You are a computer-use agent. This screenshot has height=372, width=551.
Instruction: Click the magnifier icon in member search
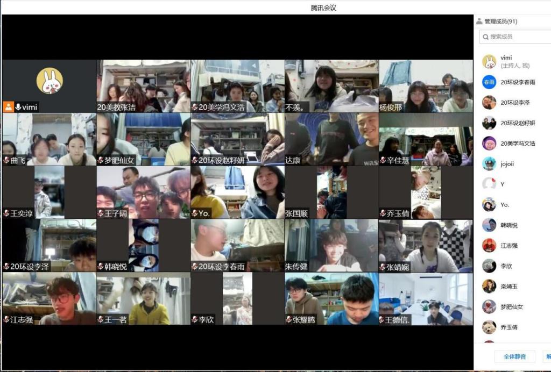click(485, 37)
